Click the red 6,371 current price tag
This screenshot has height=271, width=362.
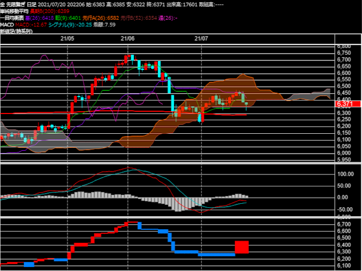pos(348,104)
